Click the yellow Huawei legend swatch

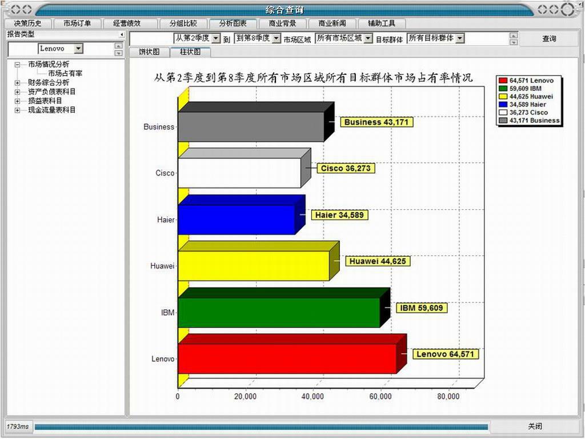tap(503, 96)
